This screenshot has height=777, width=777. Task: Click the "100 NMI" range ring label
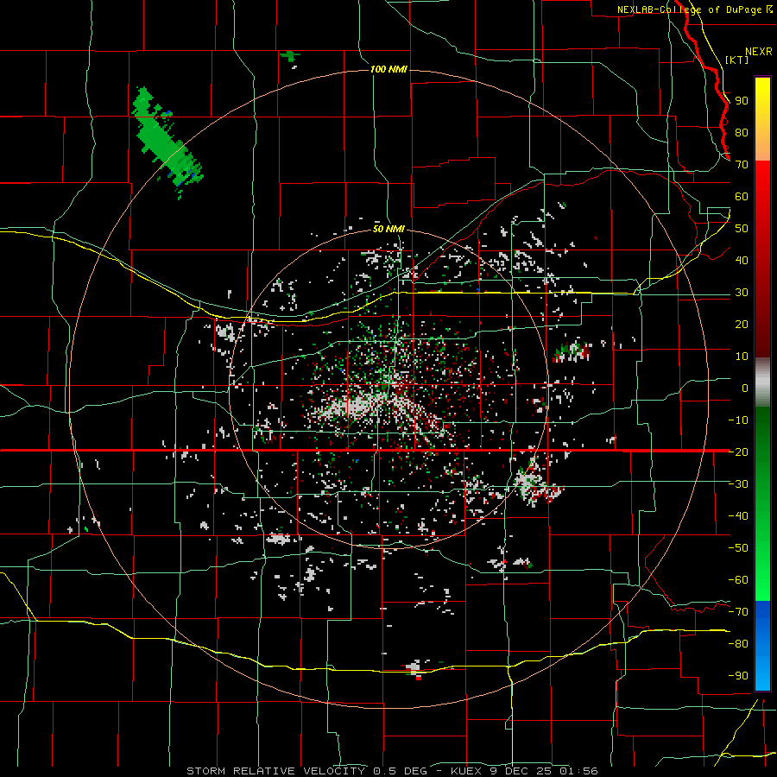pyautogui.click(x=388, y=69)
